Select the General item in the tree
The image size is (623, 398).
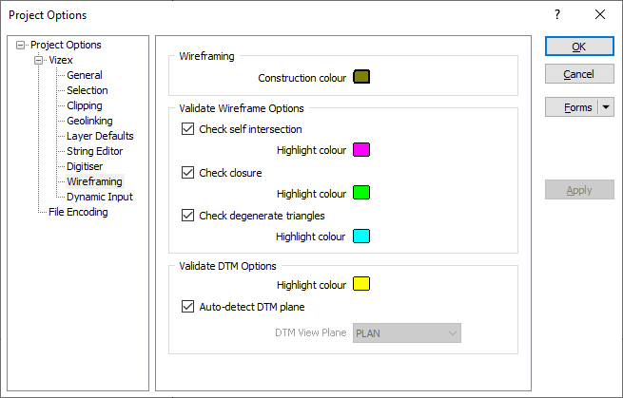[x=85, y=75]
